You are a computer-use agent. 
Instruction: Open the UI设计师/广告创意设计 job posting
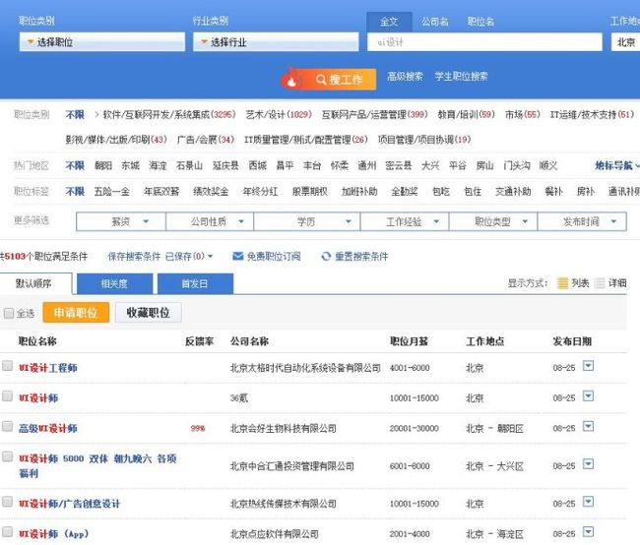click(x=69, y=504)
